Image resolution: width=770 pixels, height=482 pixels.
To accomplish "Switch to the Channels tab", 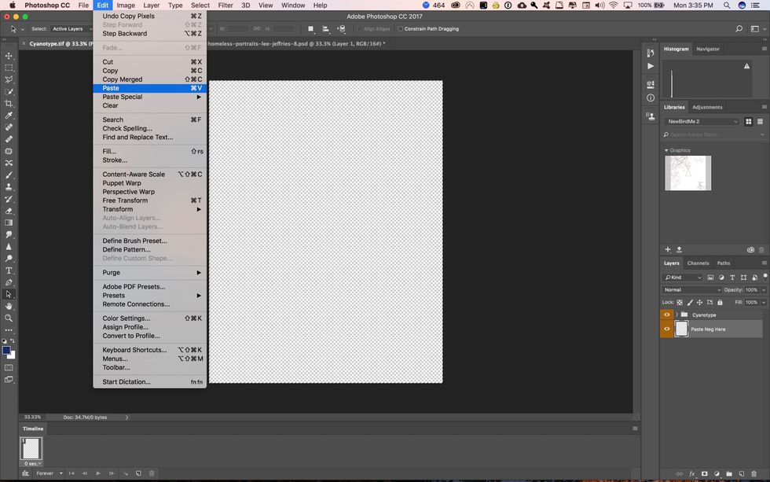I will (x=698, y=263).
